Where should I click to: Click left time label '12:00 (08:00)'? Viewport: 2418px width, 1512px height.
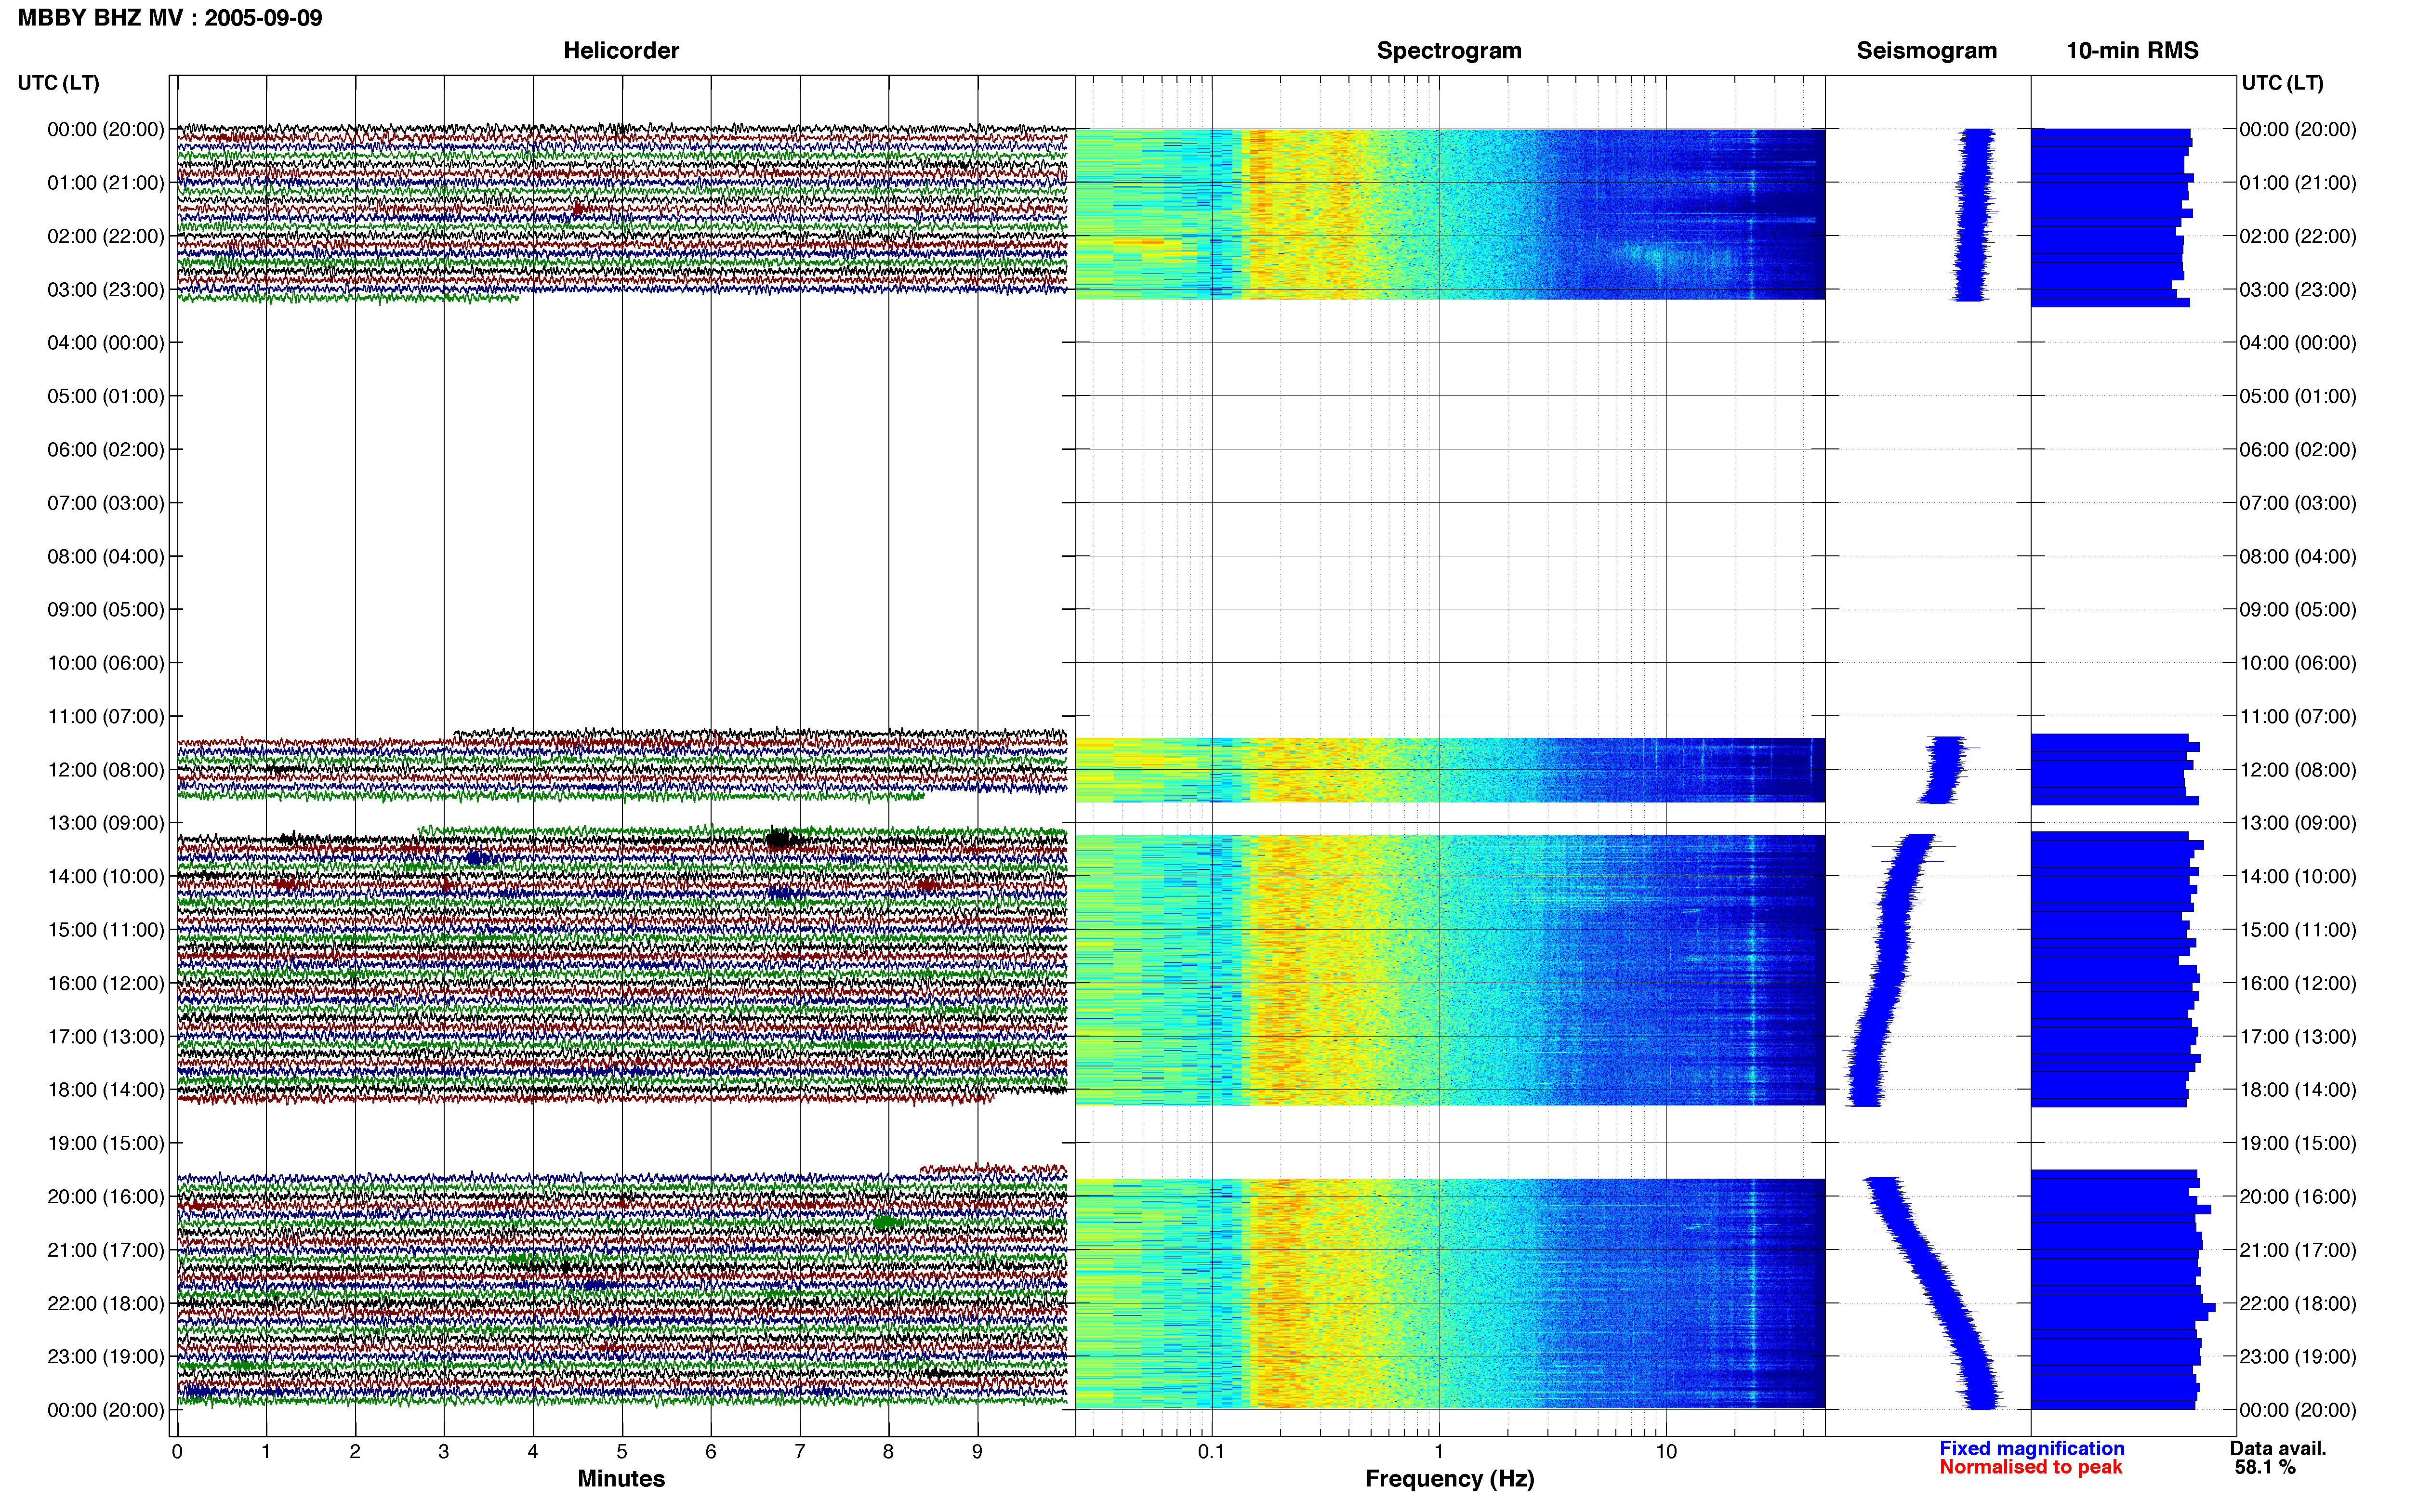tap(106, 770)
